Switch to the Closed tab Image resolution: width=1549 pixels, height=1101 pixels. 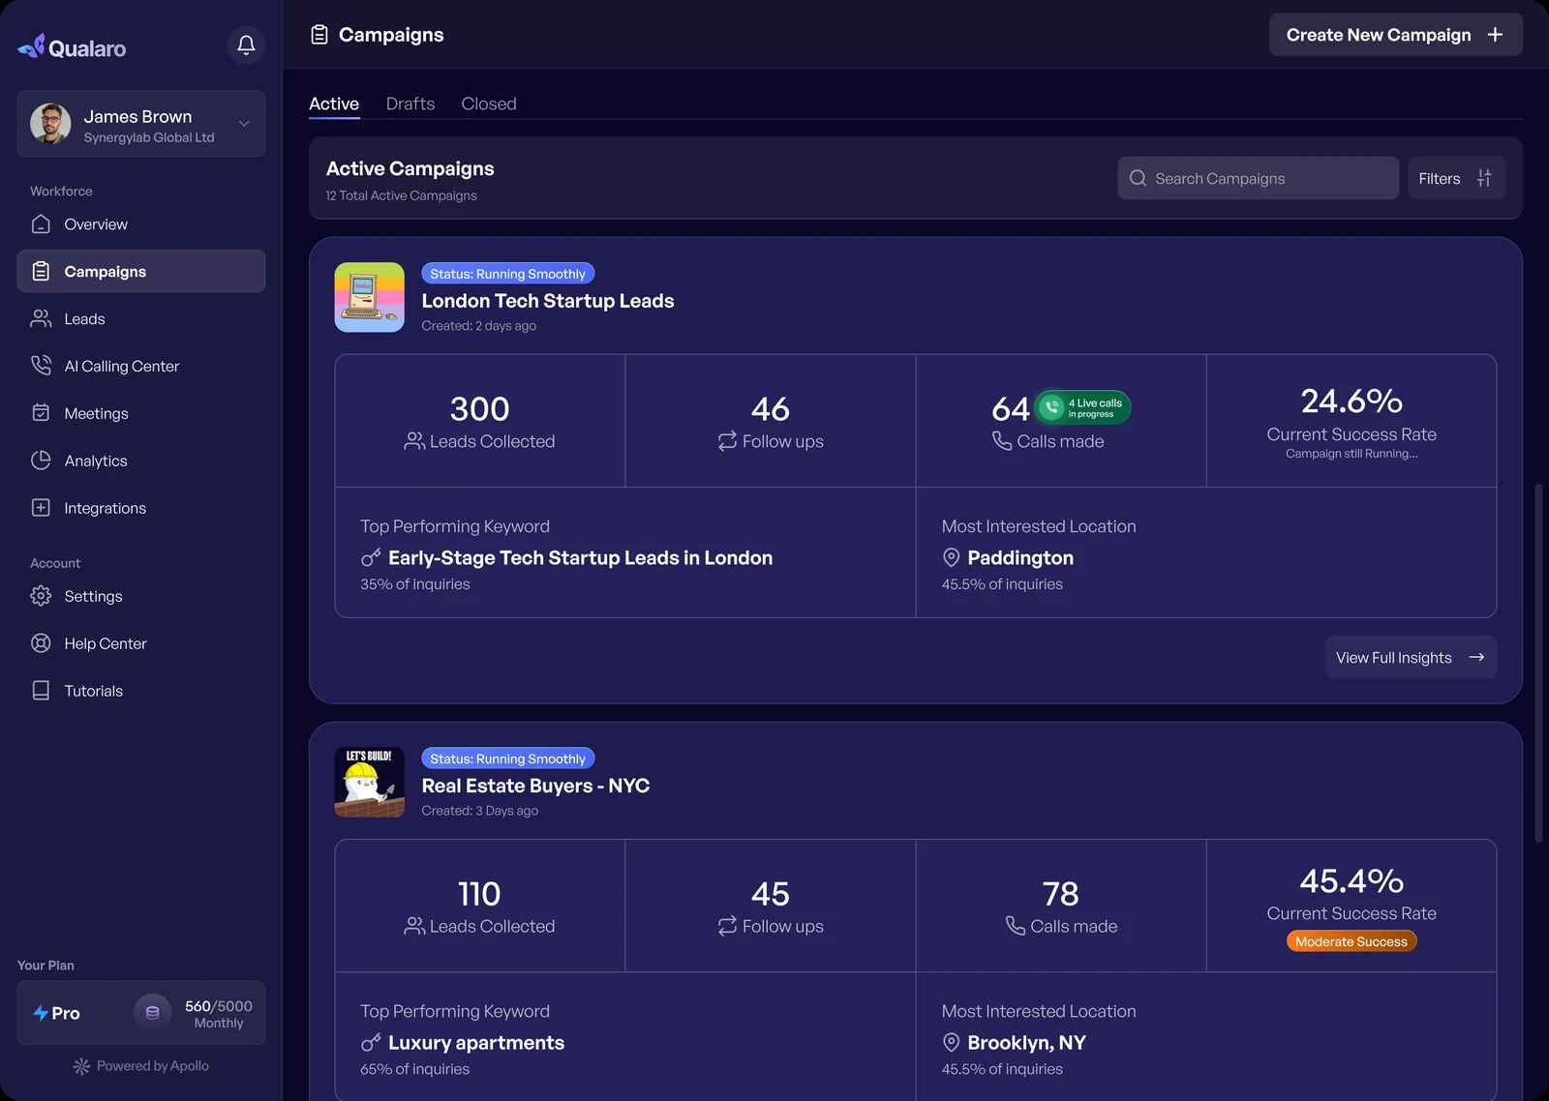[x=489, y=104]
